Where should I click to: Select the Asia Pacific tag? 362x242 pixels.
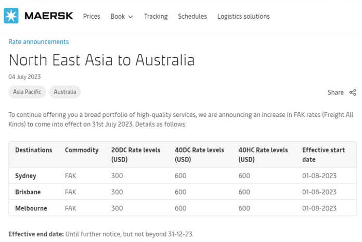[x=27, y=92]
